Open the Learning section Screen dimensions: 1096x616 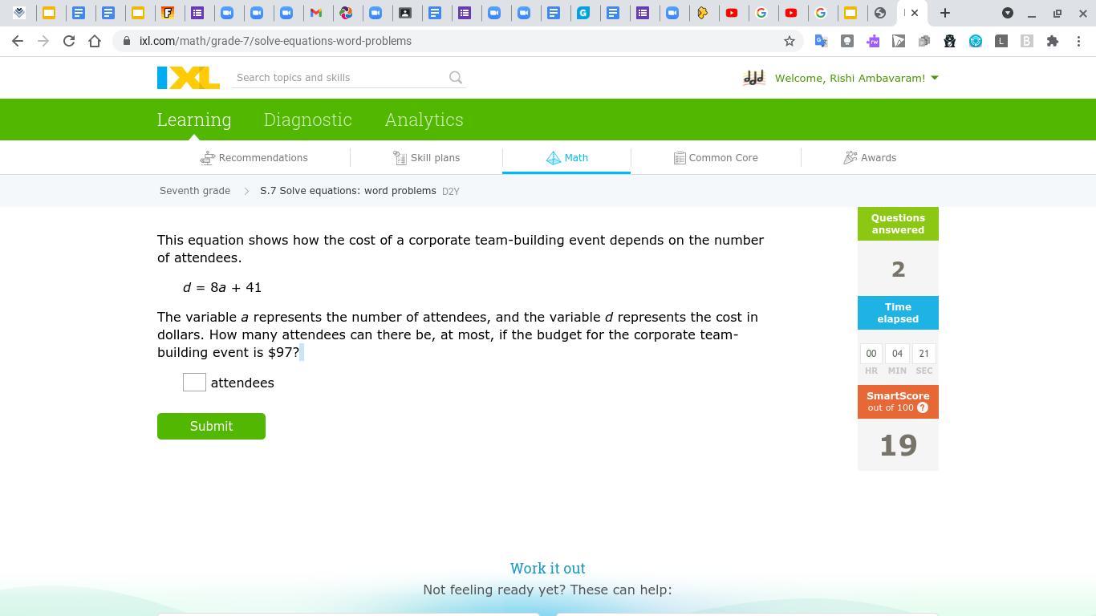[194, 120]
